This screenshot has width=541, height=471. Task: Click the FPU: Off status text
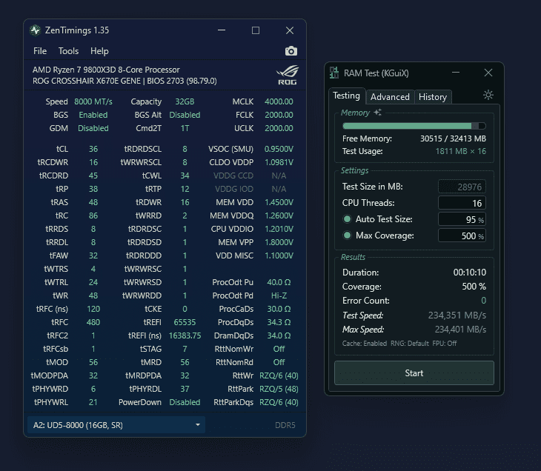(445, 344)
